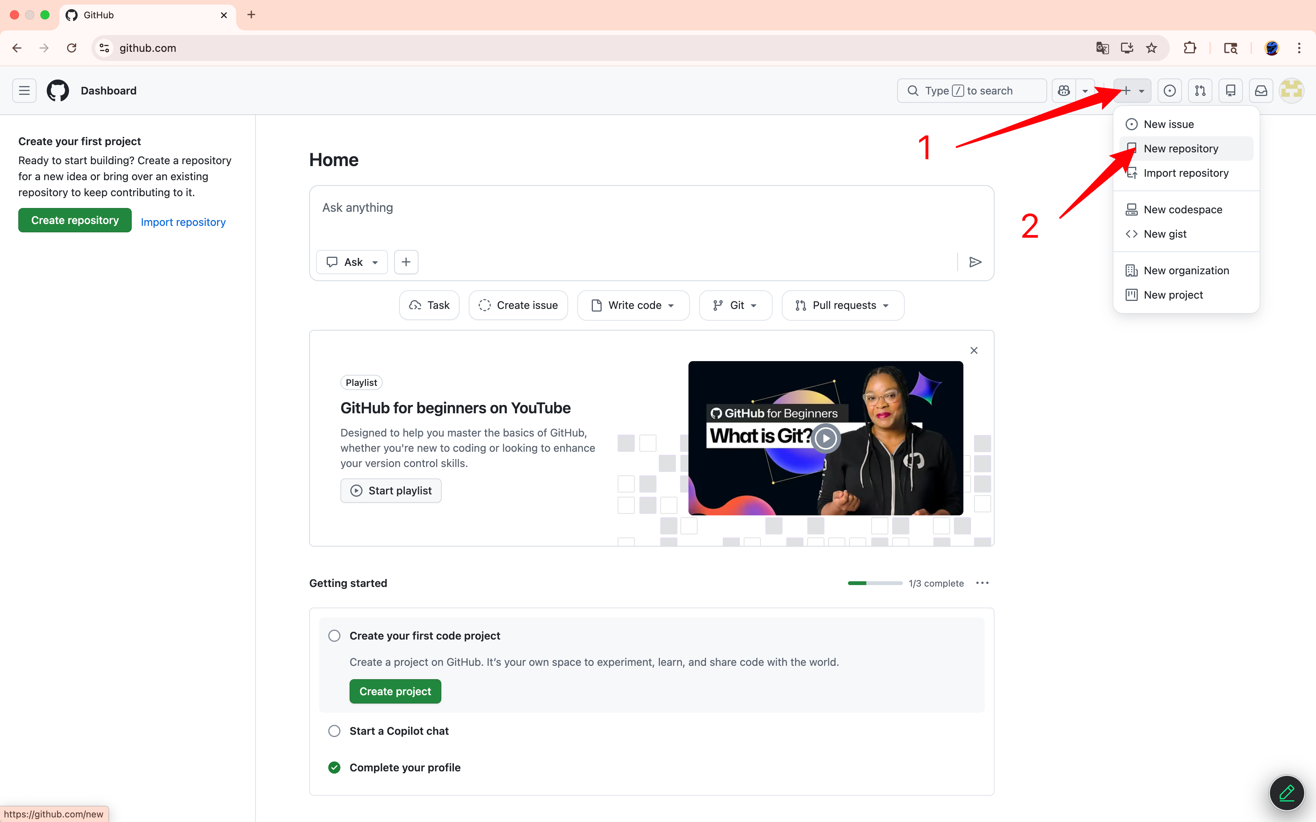The height and width of the screenshot is (822, 1316).
Task: Open the Create new plus dropdown
Action: point(1133,91)
